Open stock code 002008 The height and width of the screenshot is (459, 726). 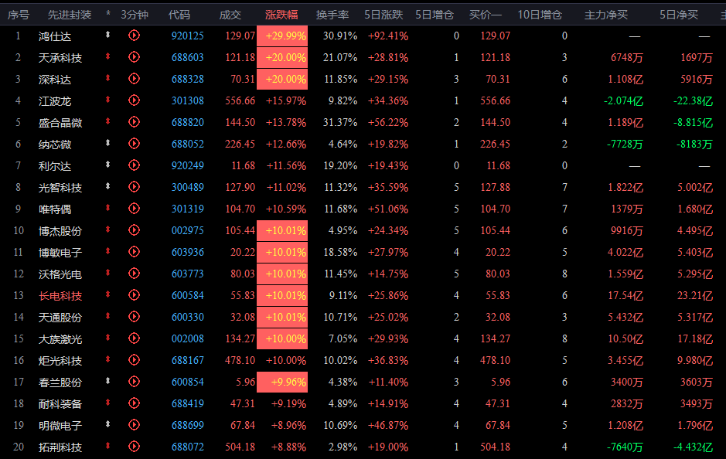point(188,338)
